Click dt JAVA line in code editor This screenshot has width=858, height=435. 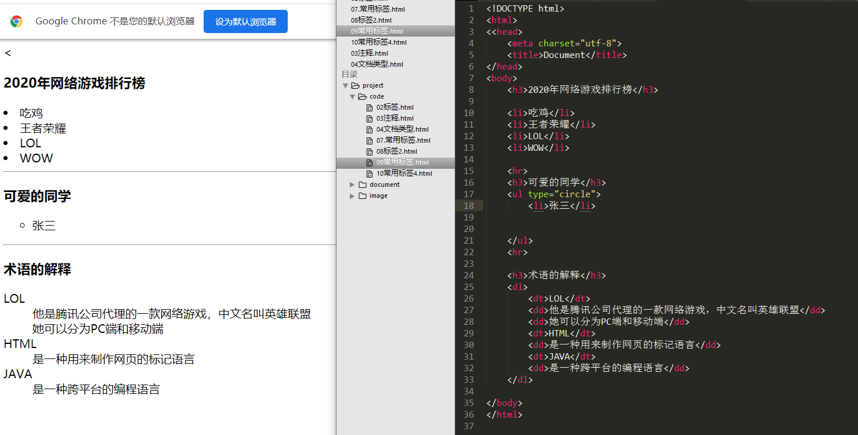pos(562,357)
